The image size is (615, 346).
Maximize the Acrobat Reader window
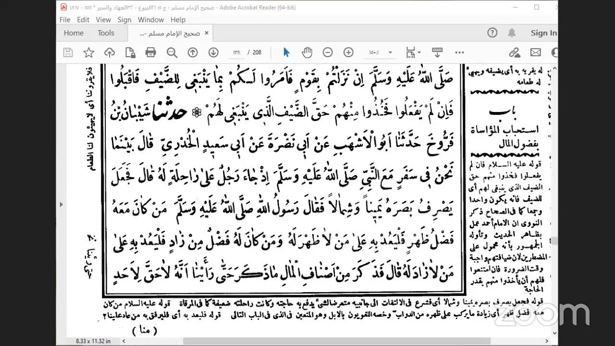click(537, 7)
